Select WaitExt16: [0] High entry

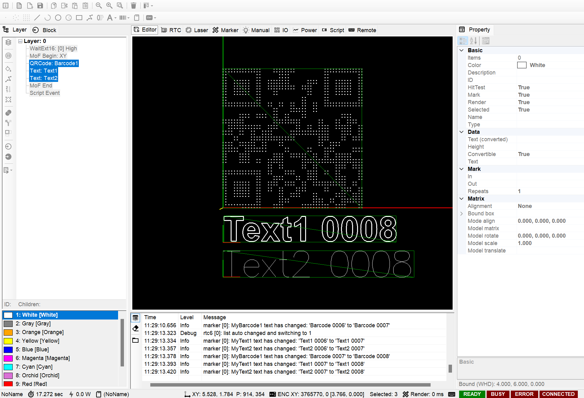pos(53,49)
